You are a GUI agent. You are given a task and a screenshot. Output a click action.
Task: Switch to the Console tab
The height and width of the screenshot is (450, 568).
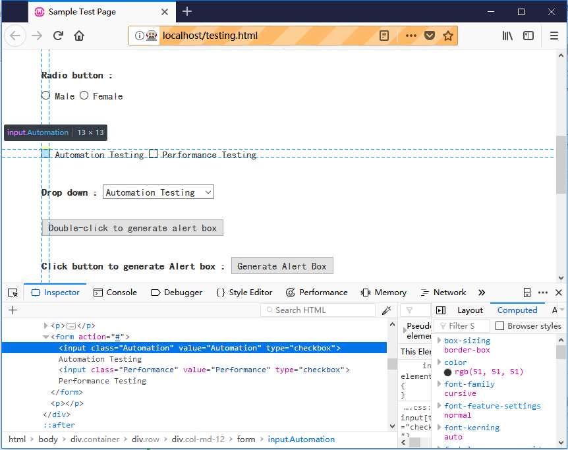pos(115,293)
